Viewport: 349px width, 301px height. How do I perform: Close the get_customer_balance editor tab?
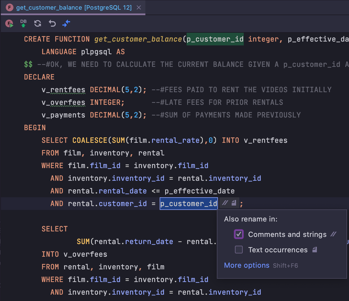tap(139, 7)
